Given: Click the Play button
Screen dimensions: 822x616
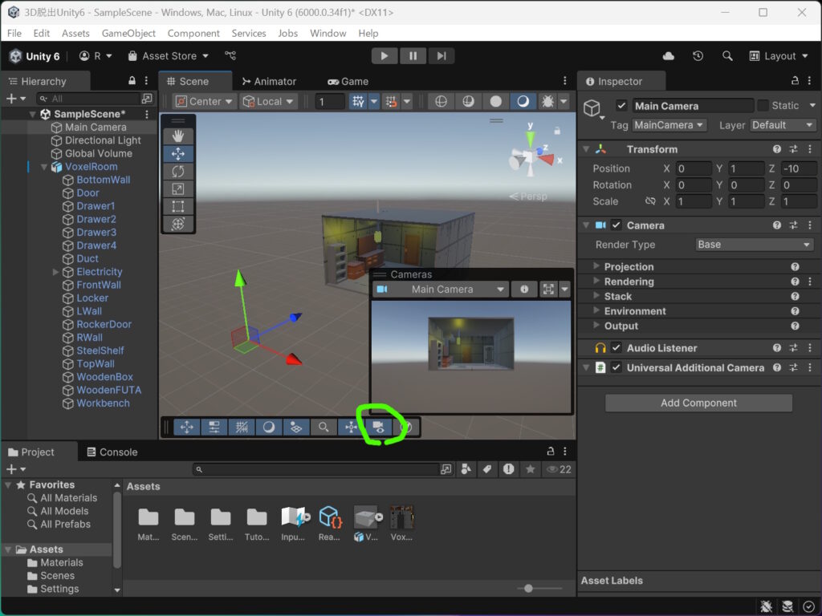Looking at the screenshot, I should click(x=385, y=56).
